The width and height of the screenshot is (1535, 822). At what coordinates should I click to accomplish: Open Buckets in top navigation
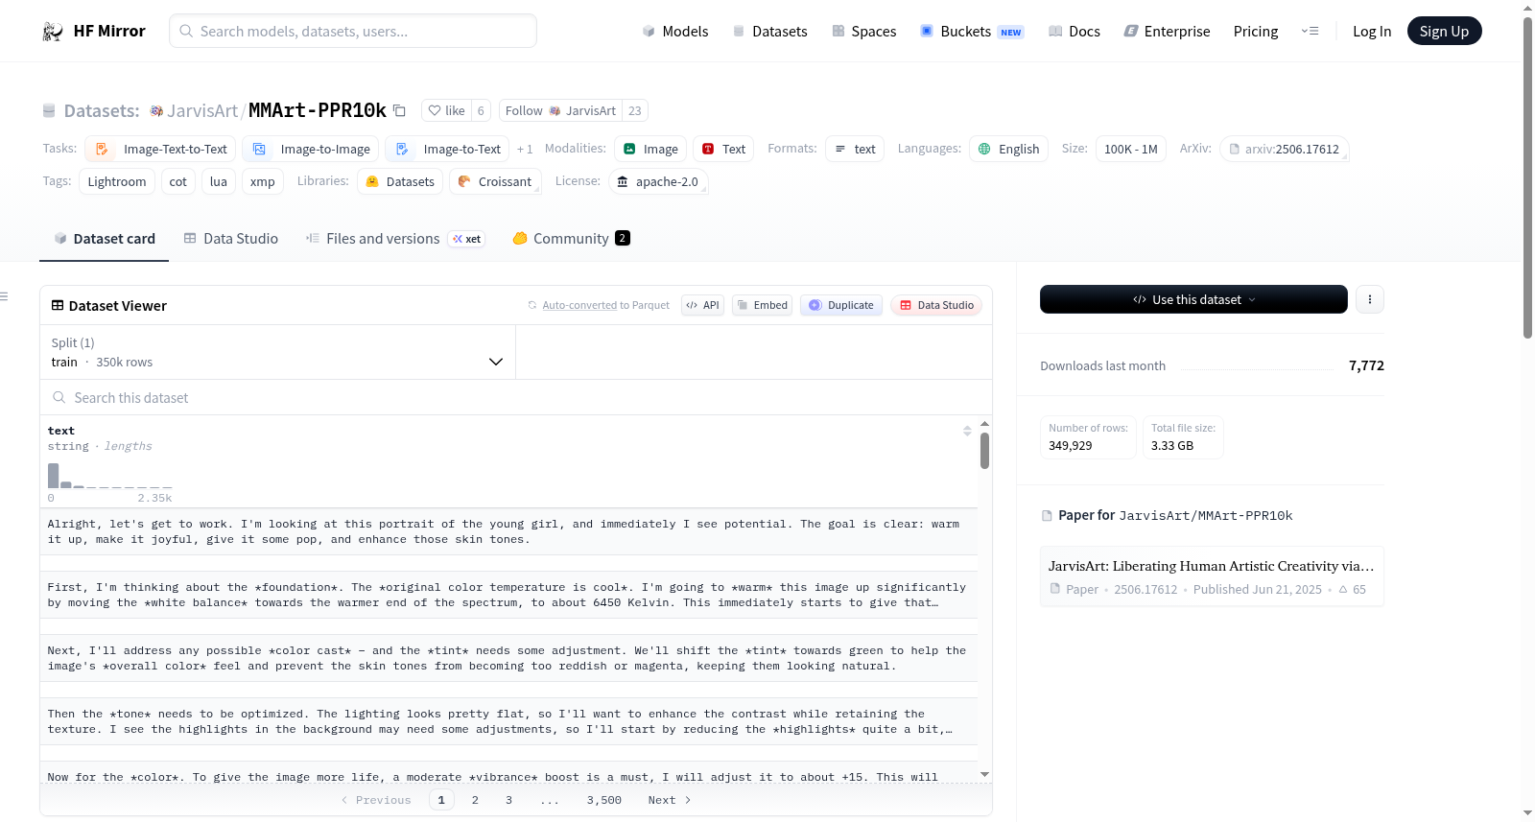point(972,32)
